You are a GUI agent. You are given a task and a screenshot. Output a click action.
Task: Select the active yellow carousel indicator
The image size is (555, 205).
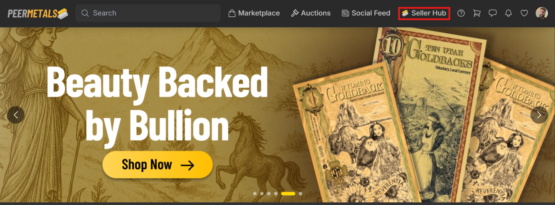pyautogui.click(x=288, y=194)
